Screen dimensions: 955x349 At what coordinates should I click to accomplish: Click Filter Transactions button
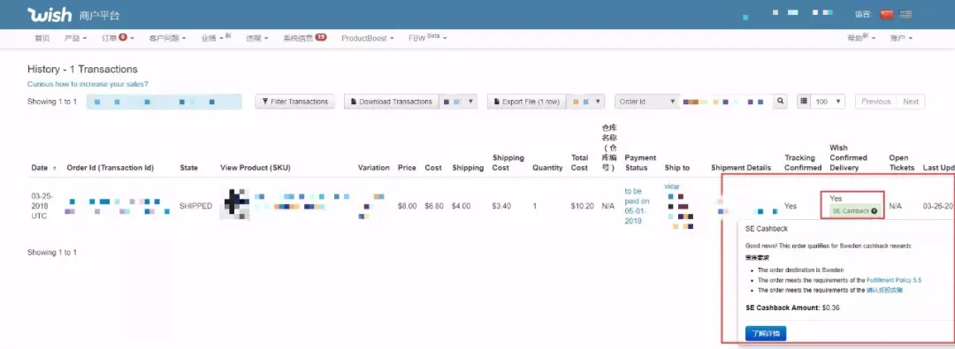click(x=295, y=102)
